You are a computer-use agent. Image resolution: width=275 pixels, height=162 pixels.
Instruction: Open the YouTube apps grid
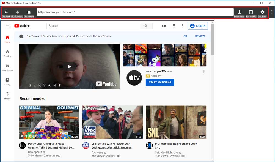[x=173, y=26]
